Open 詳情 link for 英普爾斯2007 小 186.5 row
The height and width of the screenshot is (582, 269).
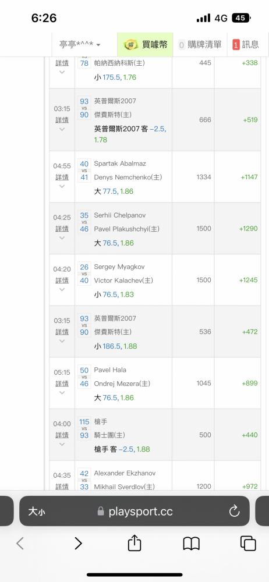62,332
